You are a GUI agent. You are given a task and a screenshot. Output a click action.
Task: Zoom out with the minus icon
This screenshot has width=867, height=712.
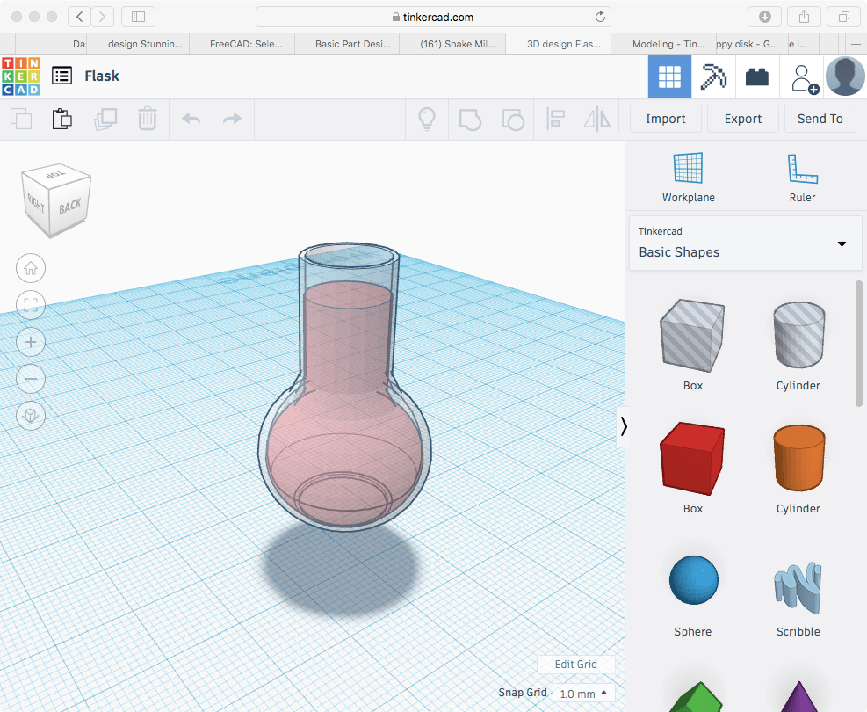(32, 379)
